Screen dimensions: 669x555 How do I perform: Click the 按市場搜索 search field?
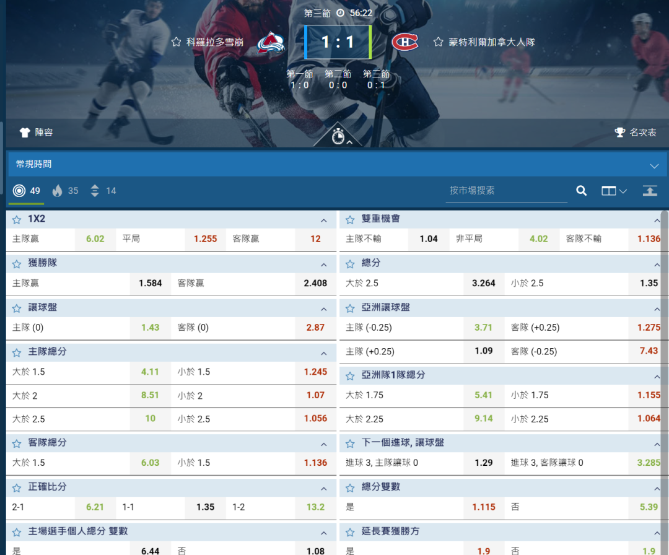tap(507, 191)
